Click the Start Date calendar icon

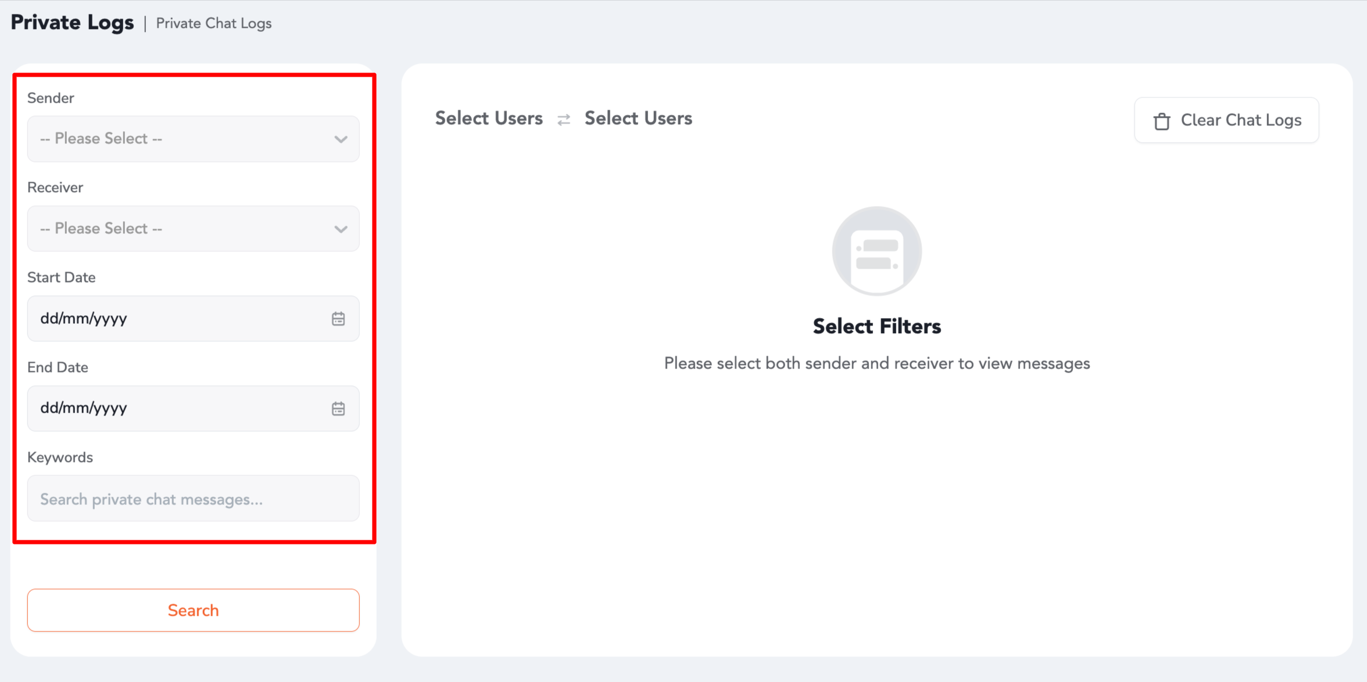tap(338, 319)
